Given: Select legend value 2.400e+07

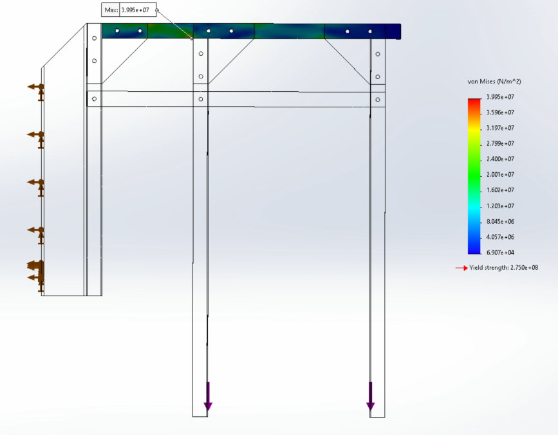Looking at the screenshot, I should coord(500,159).
